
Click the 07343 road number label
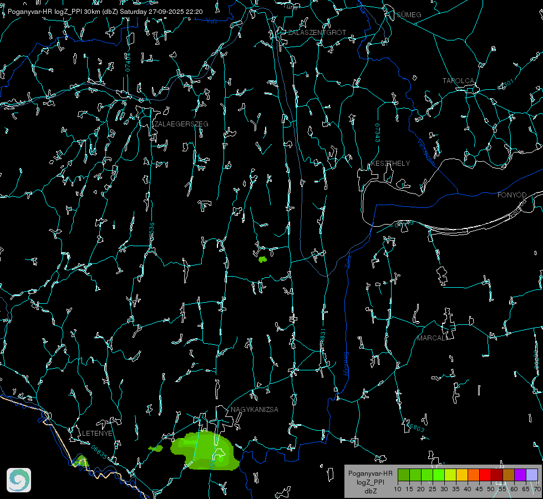(x=377, y=133)
